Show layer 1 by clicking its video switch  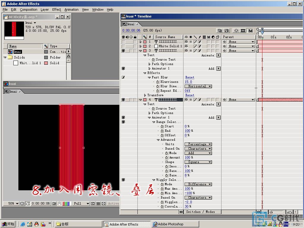coord(123,42)
